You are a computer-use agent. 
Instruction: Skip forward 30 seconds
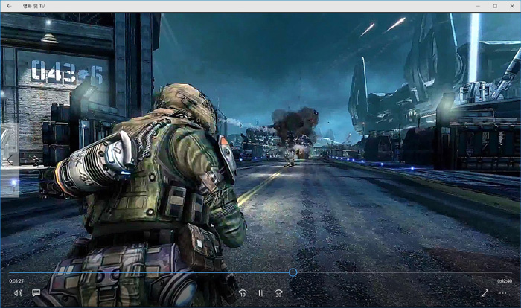(278, 293)
